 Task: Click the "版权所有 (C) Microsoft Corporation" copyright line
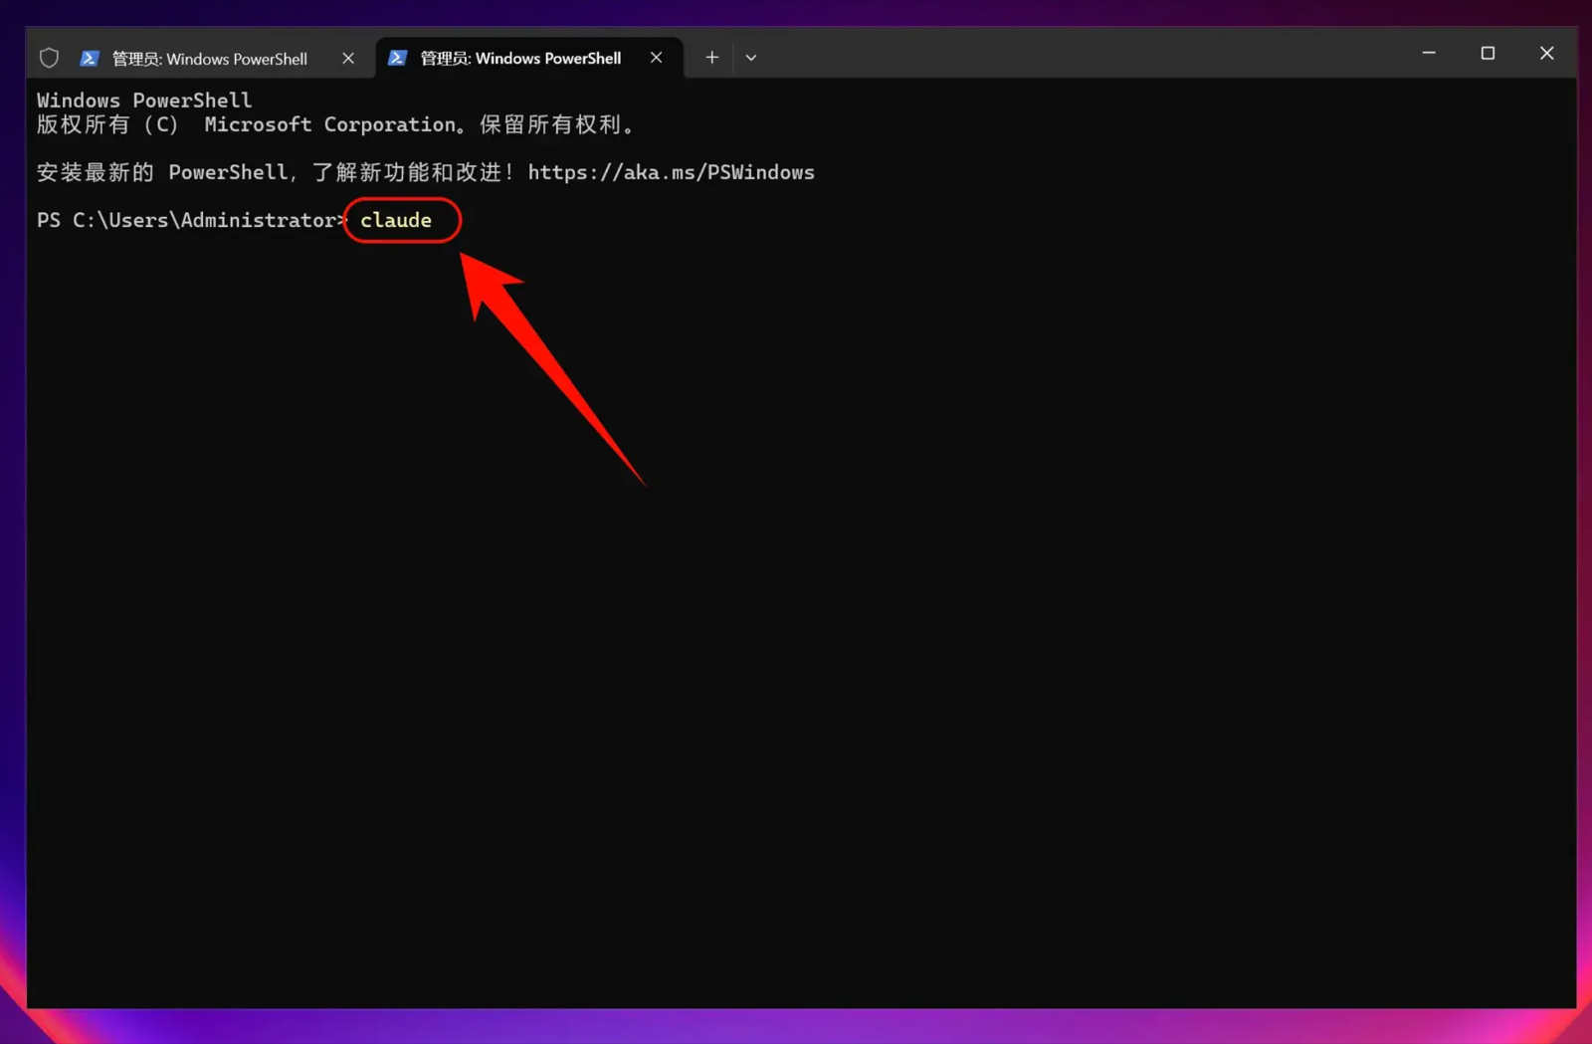335,124
